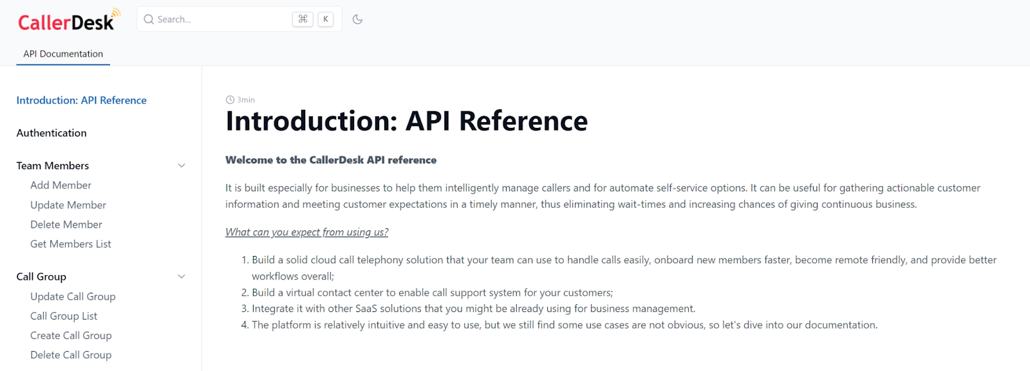Click the search magnifier icon
The height and width of the screenshot is (371, 1030).
click(149, 19)
